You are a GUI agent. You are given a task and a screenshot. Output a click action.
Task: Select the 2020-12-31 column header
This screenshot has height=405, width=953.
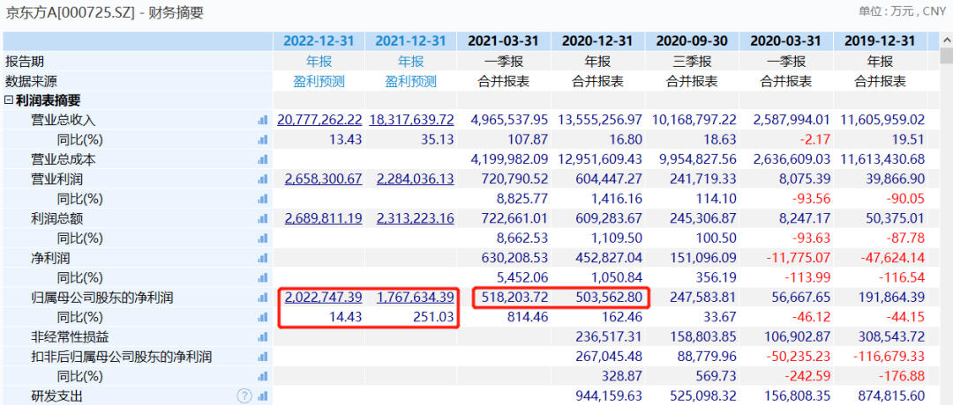tap(598, 41)
